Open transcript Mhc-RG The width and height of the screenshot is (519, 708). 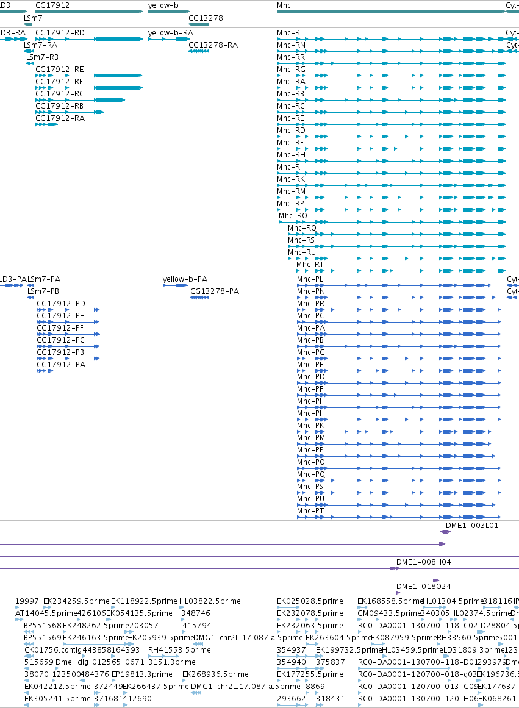pyautogui.click(x=291, y=70)
